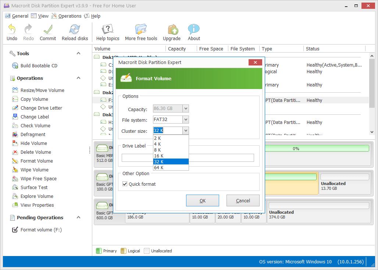Open the View menu
378x270 pixels.
40,16
